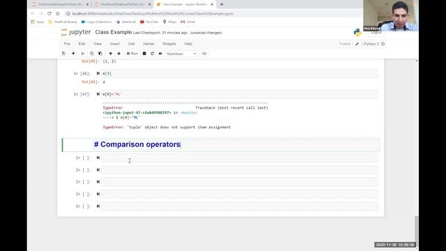Image resolution: width=446 pixels, height=251 pixels.
Task: Go back in the browser
Action: tap(33, 13)
